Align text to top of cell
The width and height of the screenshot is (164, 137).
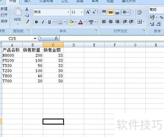tap(104, 12)
